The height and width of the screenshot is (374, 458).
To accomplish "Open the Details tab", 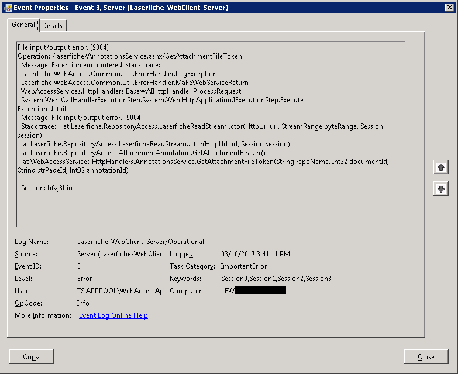I will click(52, 26).
